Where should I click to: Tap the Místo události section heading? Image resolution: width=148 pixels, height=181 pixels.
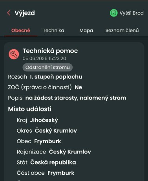tap(30, 109)
